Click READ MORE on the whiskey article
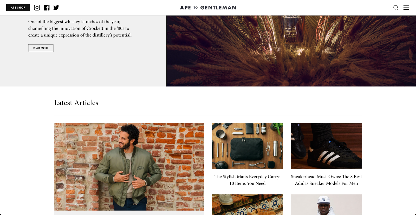 click(x=41, y=48)
